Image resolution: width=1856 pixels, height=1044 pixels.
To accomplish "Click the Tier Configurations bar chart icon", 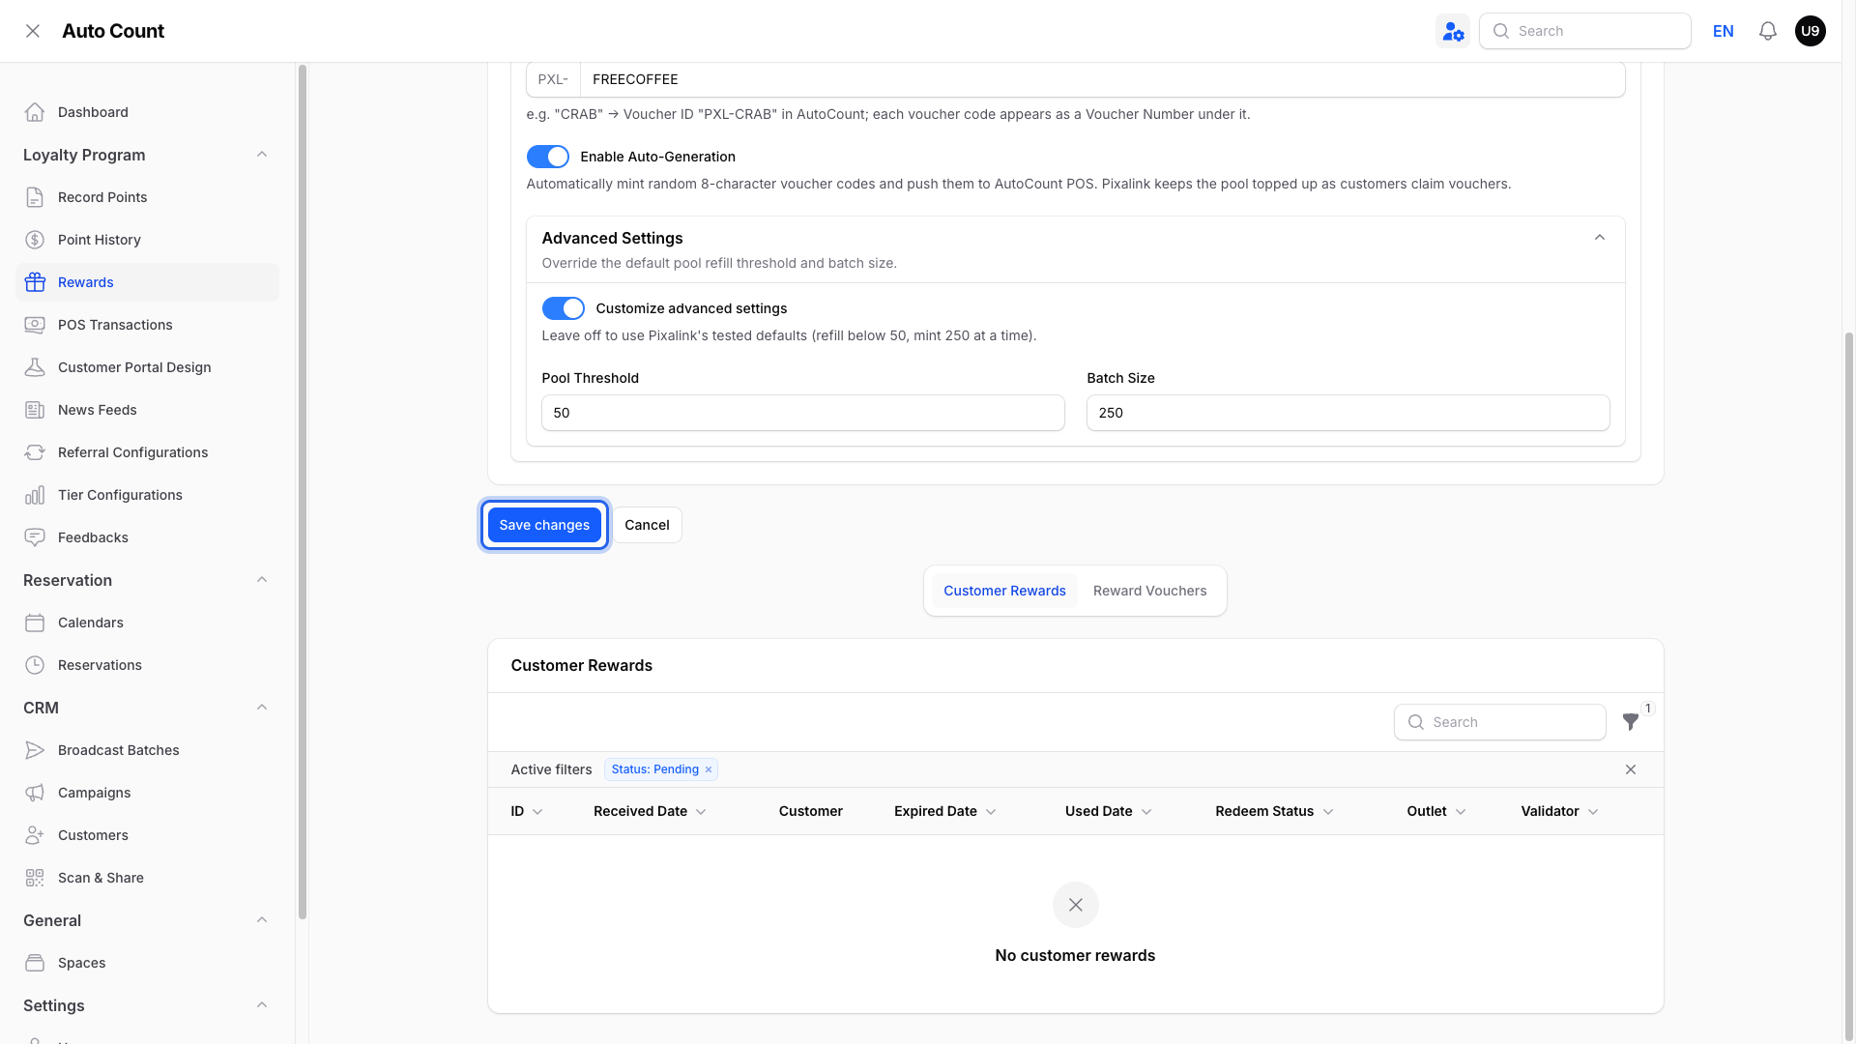I will [35, 495].
